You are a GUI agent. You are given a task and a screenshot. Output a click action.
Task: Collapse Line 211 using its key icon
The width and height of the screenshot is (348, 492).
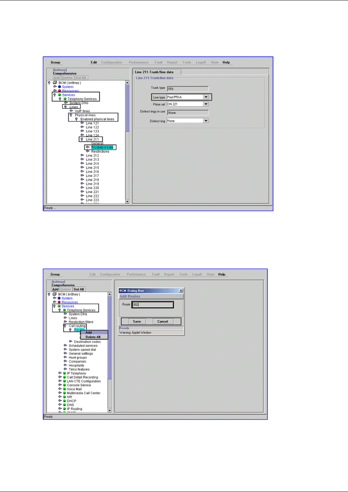pyautogui.click(x=82, y=140)
